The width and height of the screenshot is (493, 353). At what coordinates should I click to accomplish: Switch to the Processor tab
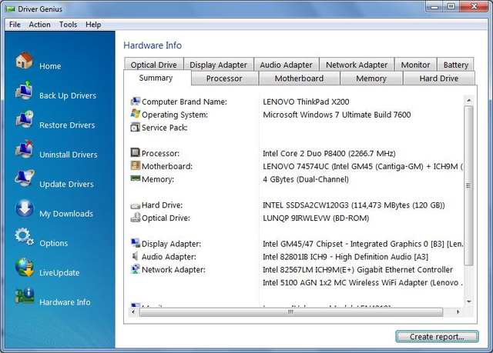pyautogui.click(x=224, y=78)
